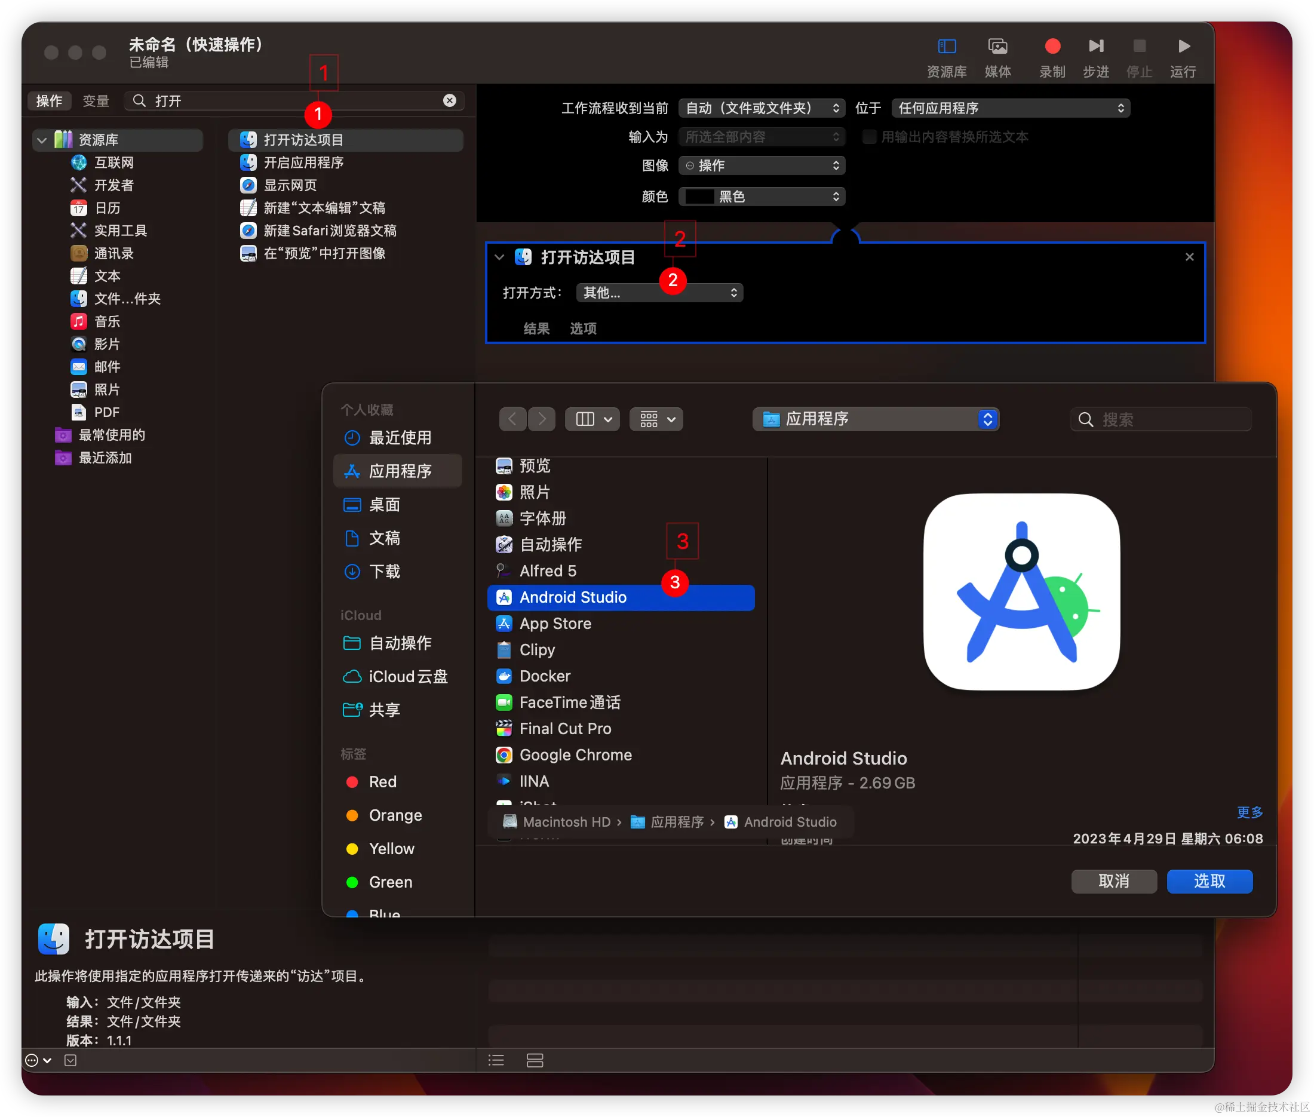Open Downloads in the dialog sidebar
The height and width of the screenshot is (1117, 1314).
[x=398, y=572]
